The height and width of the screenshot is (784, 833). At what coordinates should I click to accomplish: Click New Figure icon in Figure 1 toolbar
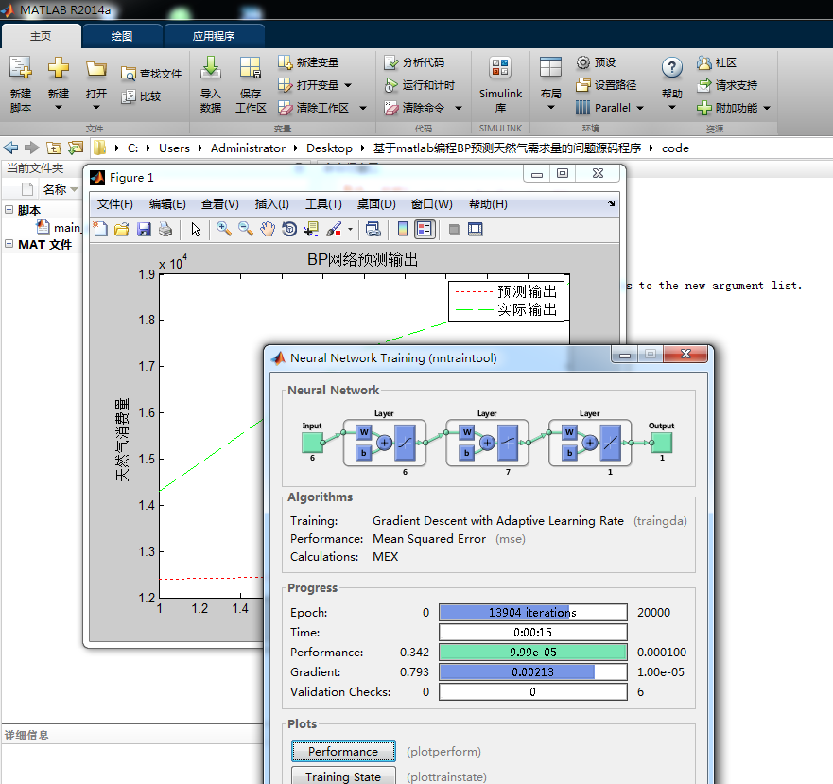pos(100,229)
